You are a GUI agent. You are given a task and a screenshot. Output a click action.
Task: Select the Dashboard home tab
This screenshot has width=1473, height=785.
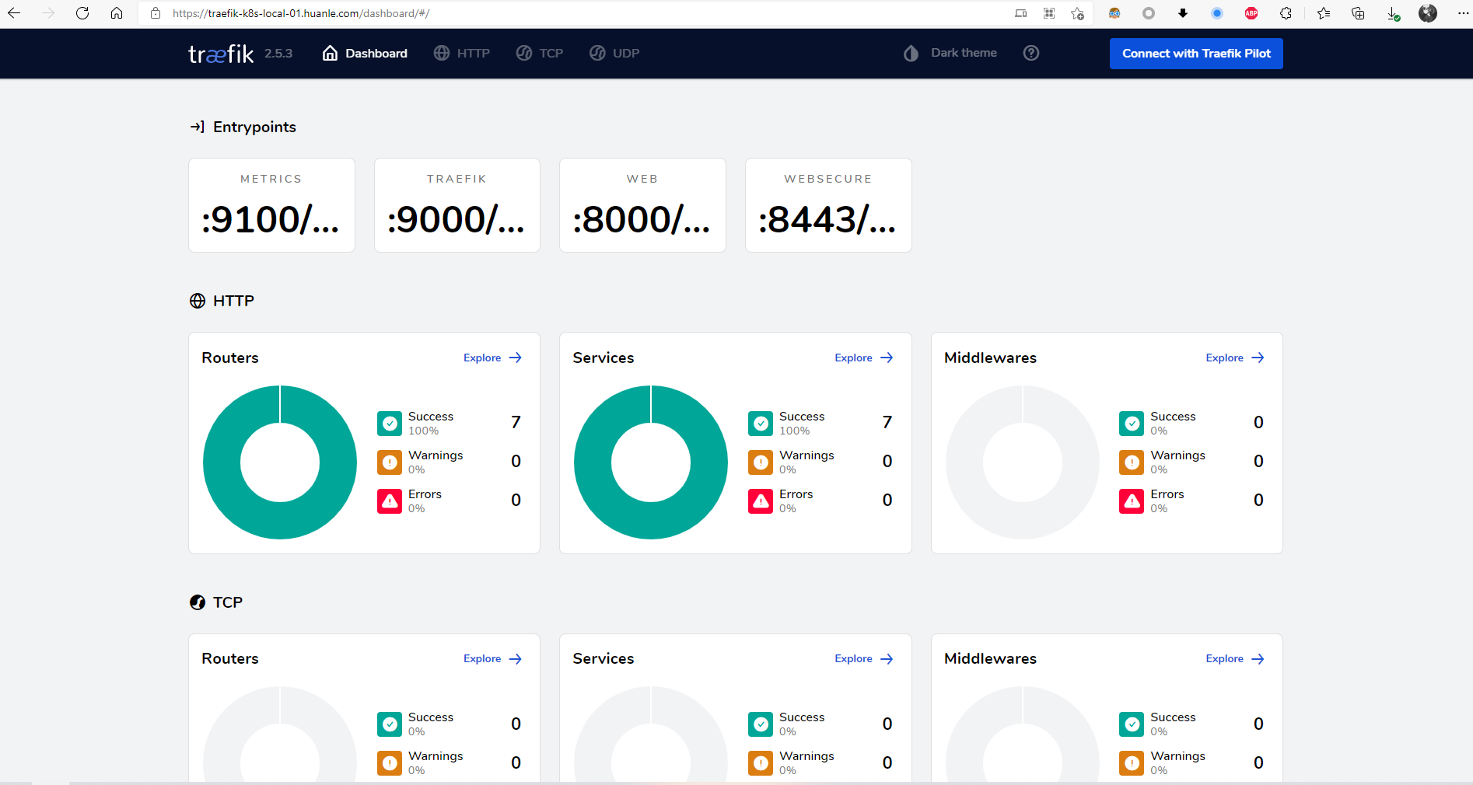[365, 53]
